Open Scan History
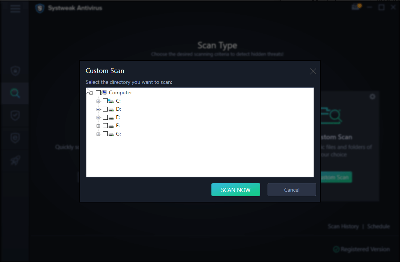 343,226
